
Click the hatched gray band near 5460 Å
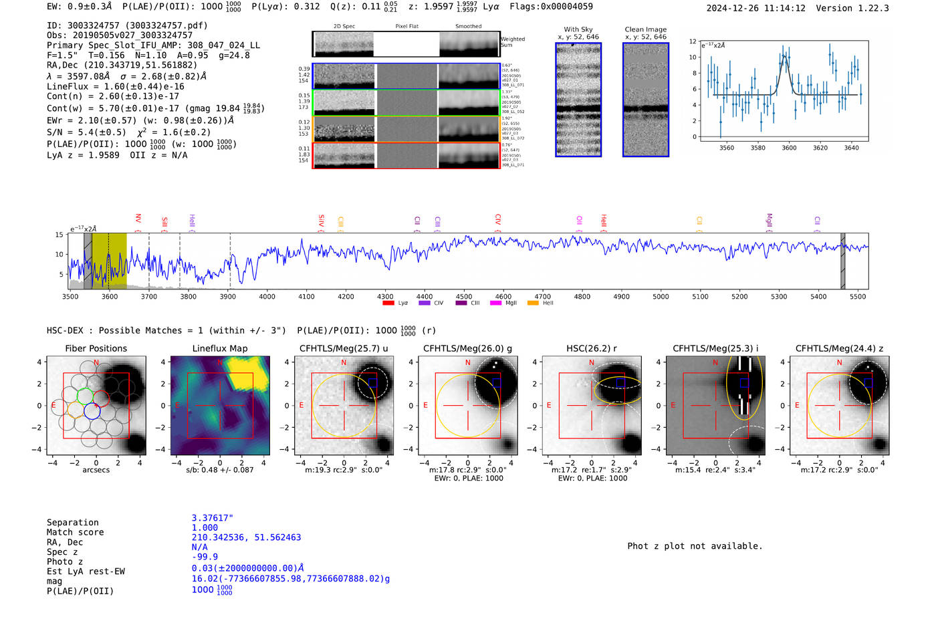(x=842, y=261)
